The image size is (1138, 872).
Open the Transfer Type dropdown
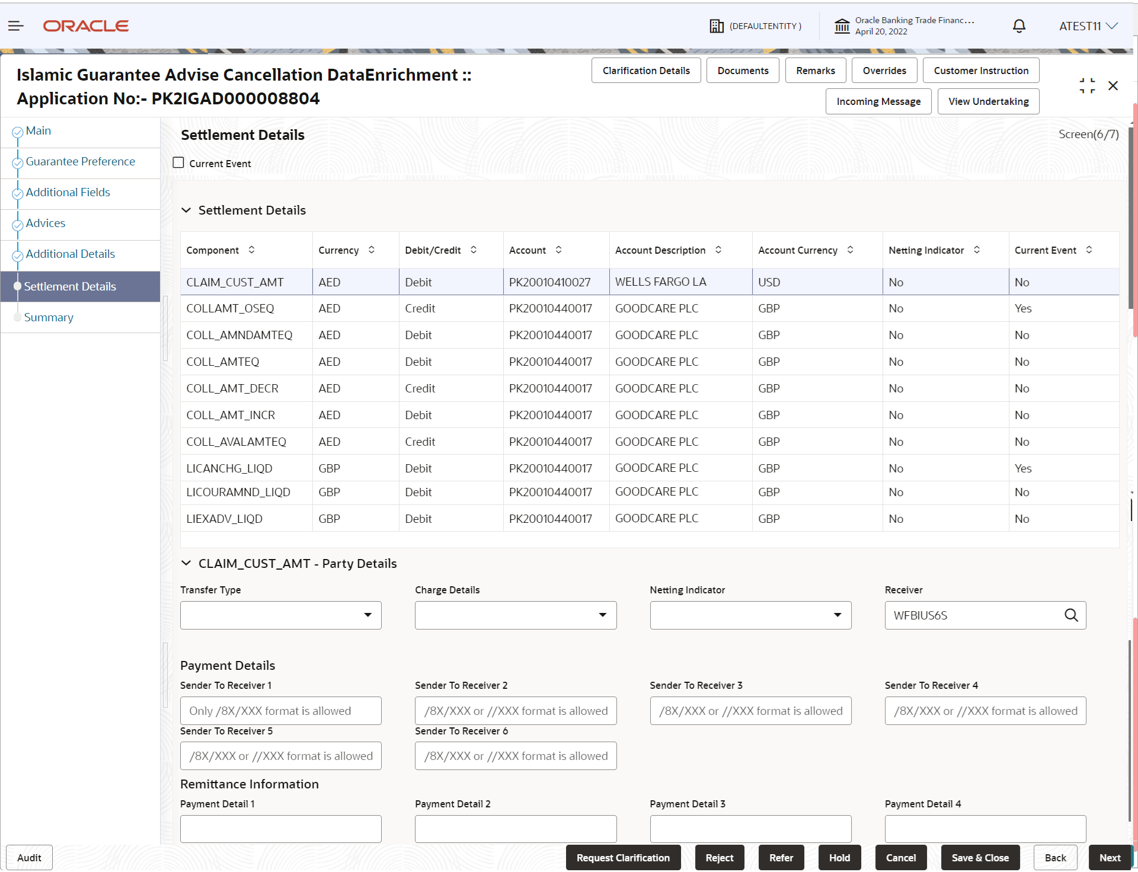point(281,615)
